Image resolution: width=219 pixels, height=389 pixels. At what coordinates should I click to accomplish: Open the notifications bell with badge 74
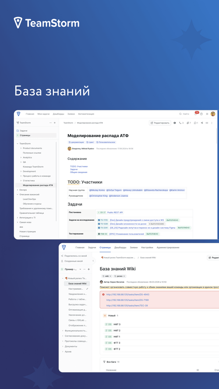coord(196,114)
